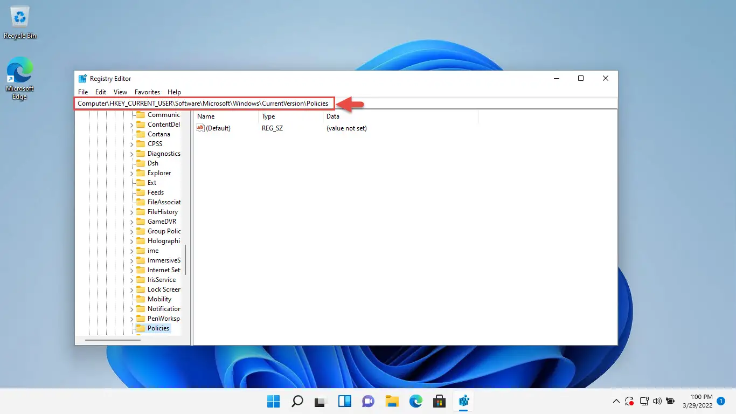Open notification count badge
Screen dimensions: 736x414
click(x=721, y=401)
